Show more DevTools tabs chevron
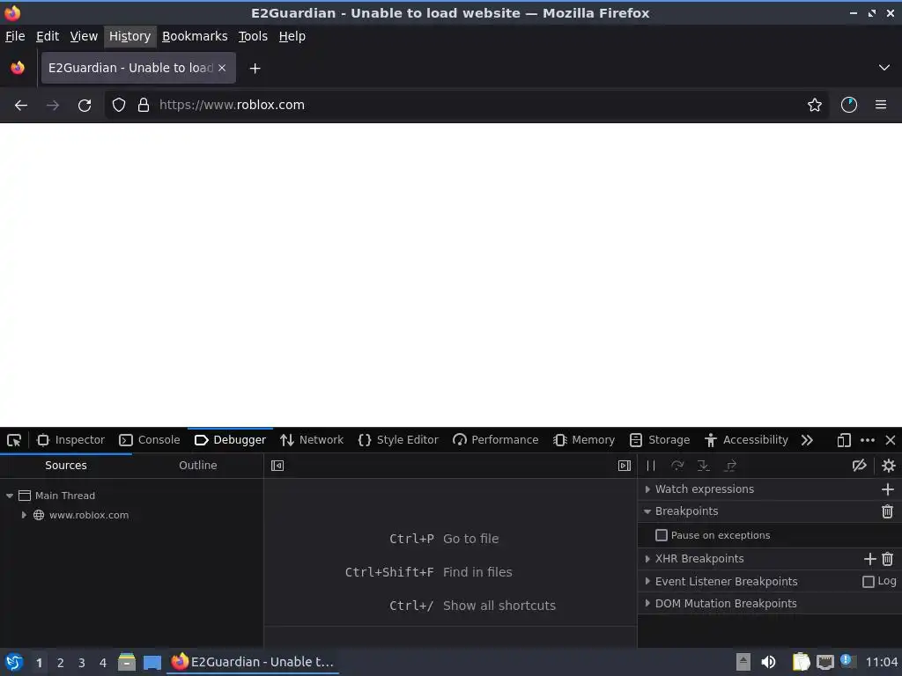The height and width of the screenshot is (676, 902). (x=807, y=440)
